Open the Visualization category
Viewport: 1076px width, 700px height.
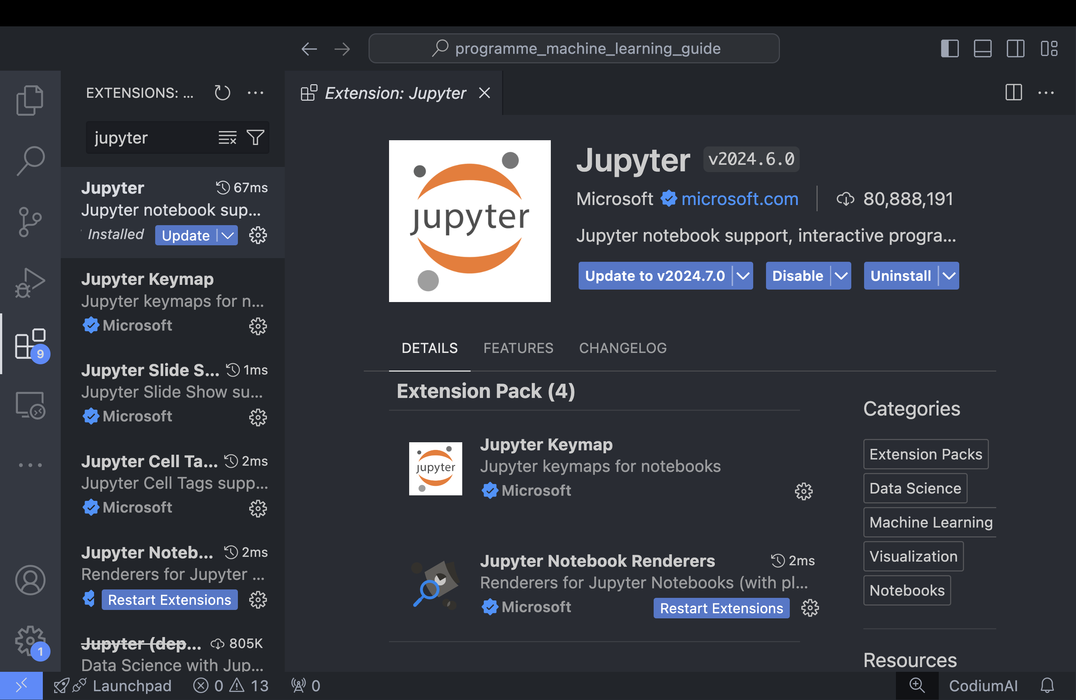913,556
